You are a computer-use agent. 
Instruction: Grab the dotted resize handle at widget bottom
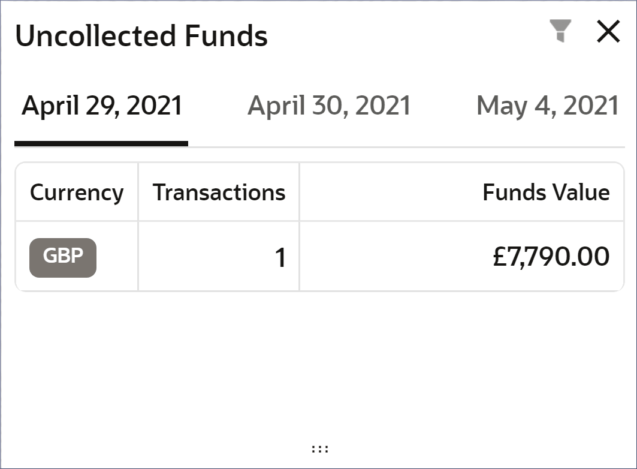click(x=320, y=449)
